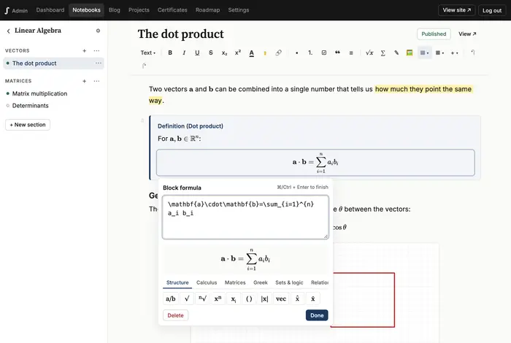Apply italic formatting
The width and height of the screenshot is (511, 343).
point(184,53)
